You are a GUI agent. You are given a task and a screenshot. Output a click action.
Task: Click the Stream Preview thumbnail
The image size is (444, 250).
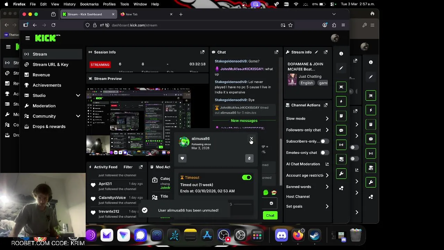(x=138, y=121)
